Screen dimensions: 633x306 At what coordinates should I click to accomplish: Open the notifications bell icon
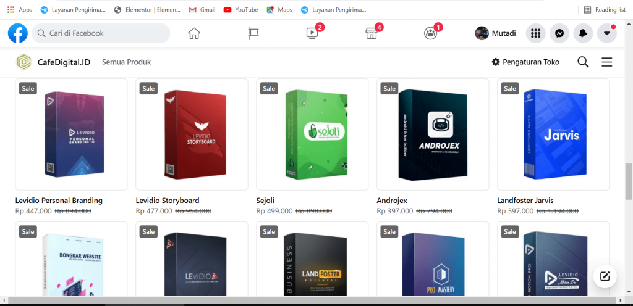(x=583, y=33)
